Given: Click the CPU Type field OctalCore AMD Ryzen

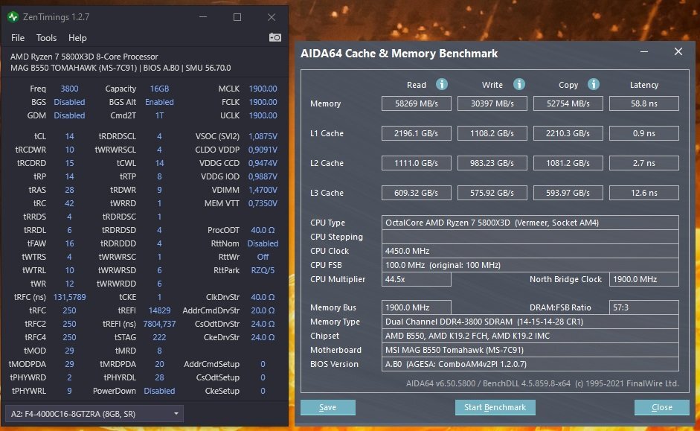Looking at the screenshot, I should (530, 223).
